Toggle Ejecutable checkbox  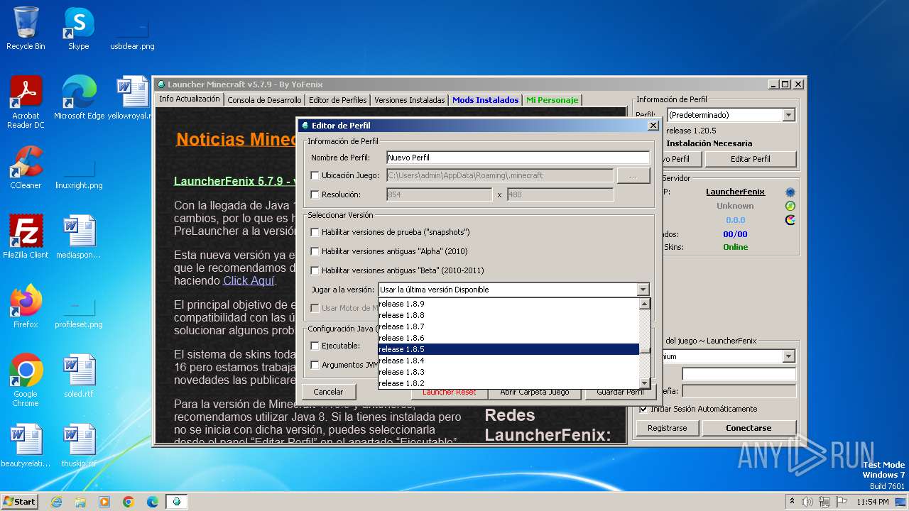tap(315, 346)
